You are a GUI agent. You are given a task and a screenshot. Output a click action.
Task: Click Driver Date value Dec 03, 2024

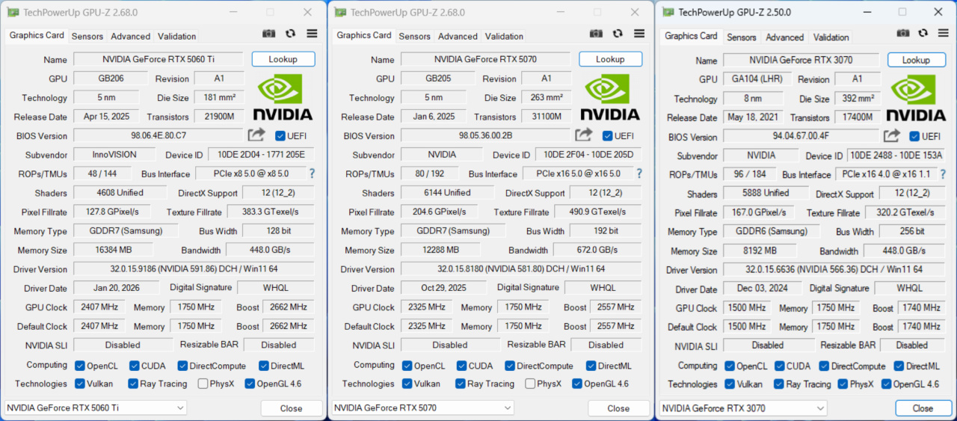[x=763, y=289]
